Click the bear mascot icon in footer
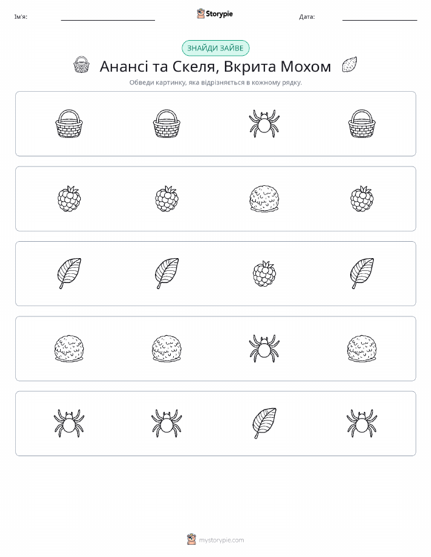The width and height of the screenshot is (431, 557). [x=191, y=539]
